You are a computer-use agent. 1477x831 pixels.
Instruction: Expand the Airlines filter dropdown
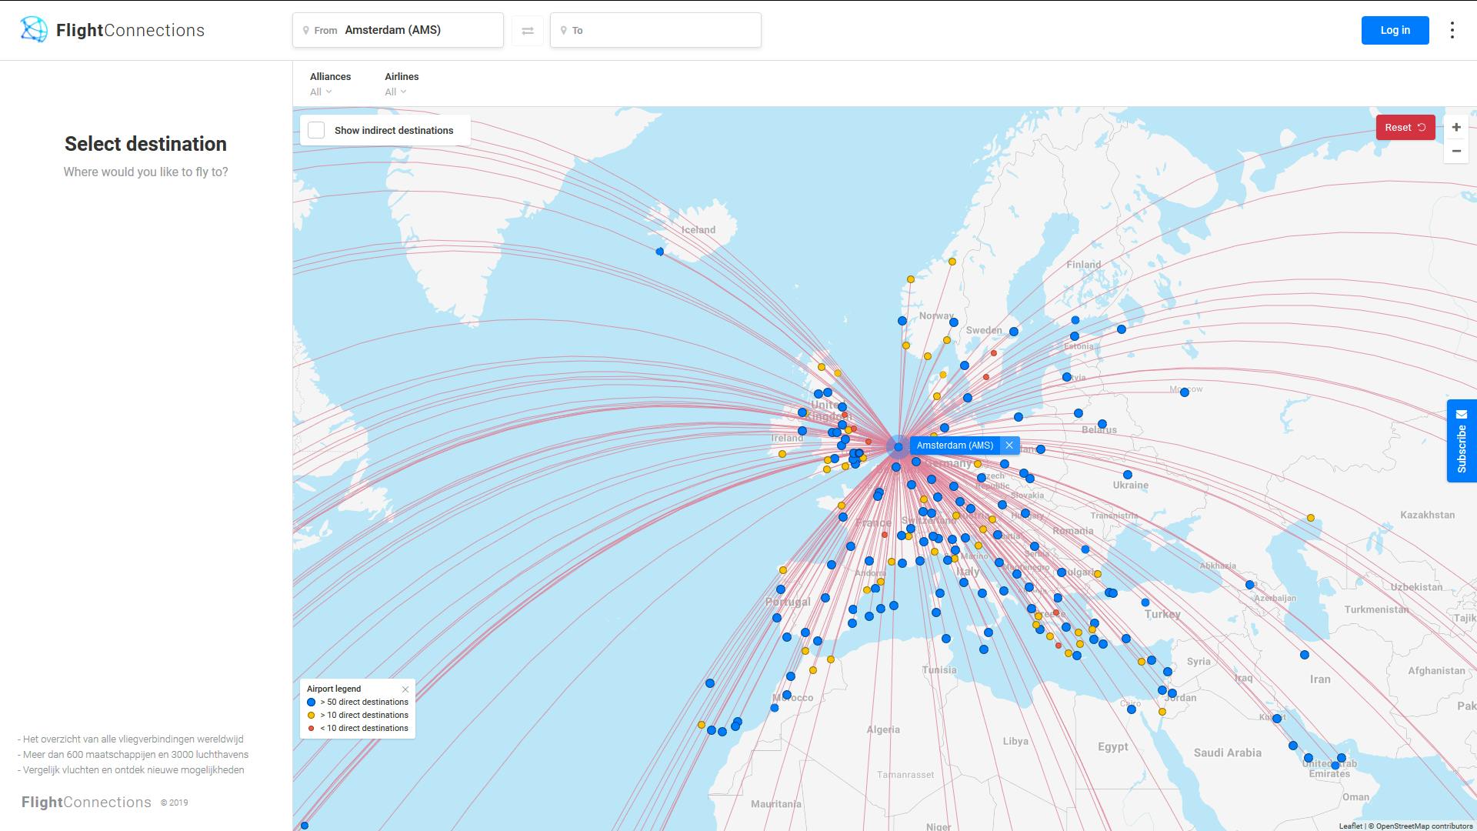[395, 92]
